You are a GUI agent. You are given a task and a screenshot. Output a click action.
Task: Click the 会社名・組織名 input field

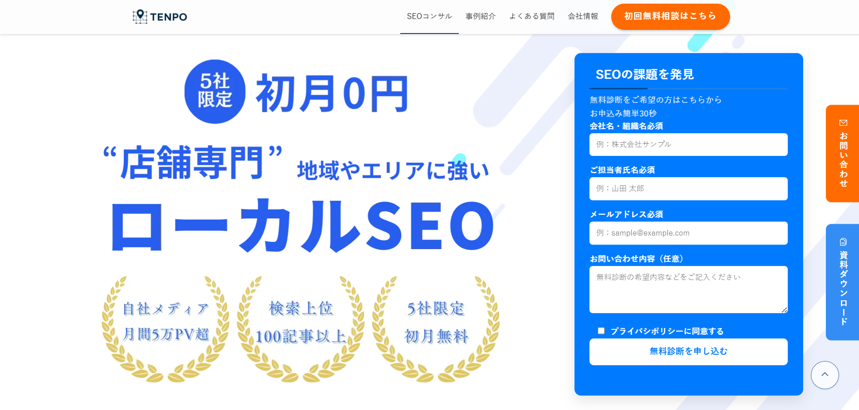pyautogui.click(x=688, y=145)
